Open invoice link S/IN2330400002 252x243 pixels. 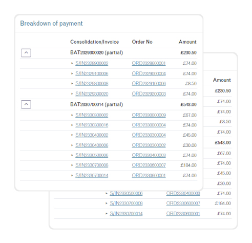click(92, 135)
